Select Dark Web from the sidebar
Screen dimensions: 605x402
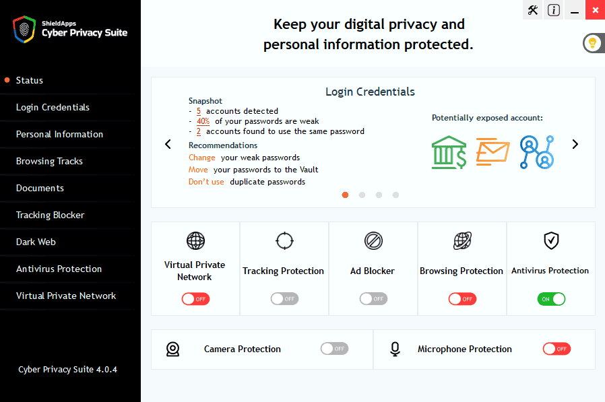(x=36, y=242)
